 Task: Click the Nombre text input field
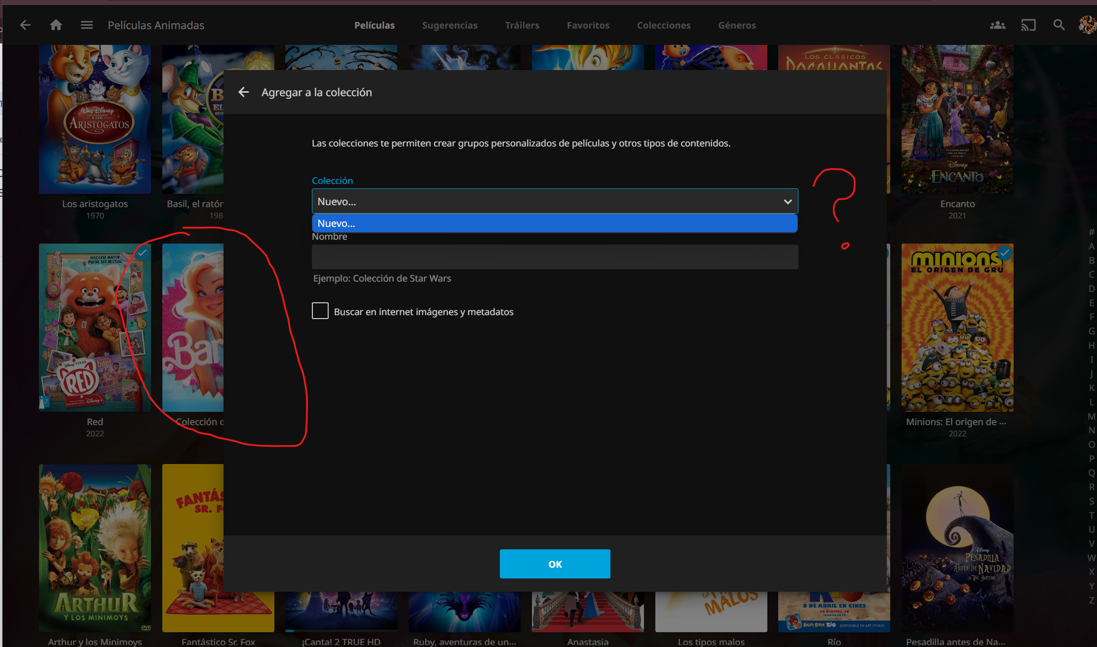pyautogui.click(x=554, y=257)
